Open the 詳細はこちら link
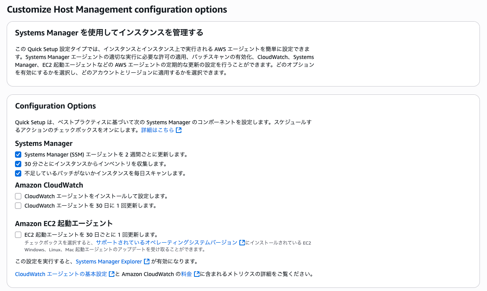487x291 pixels. tap(158, 130)
